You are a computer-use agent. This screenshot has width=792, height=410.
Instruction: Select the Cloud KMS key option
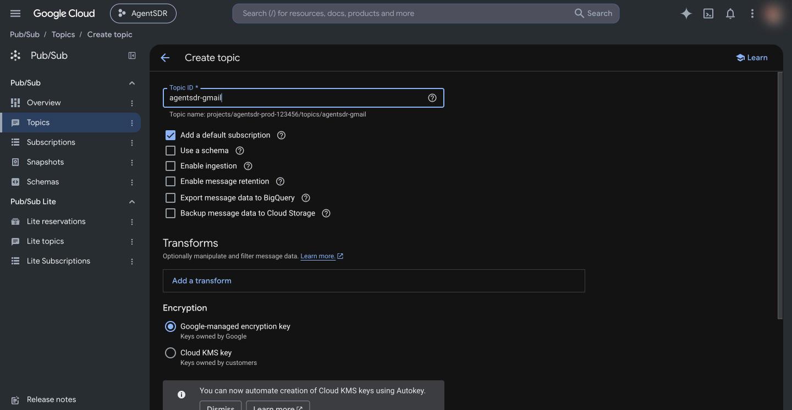[x=170, y=353]
